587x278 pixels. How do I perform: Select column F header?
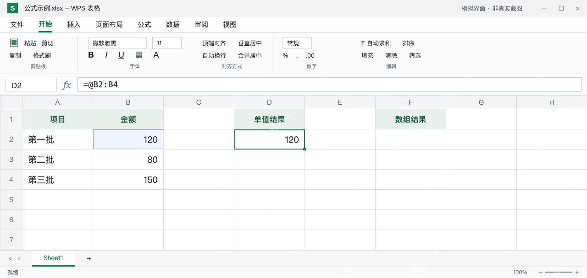tap(410, 102)
